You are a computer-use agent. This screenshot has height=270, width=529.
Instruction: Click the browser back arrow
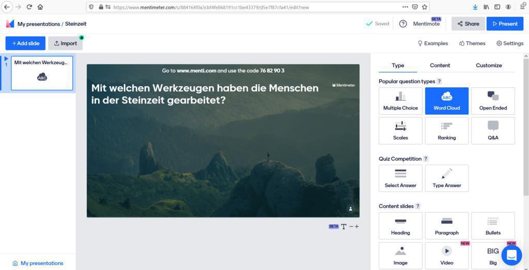(x=7, y=7)
